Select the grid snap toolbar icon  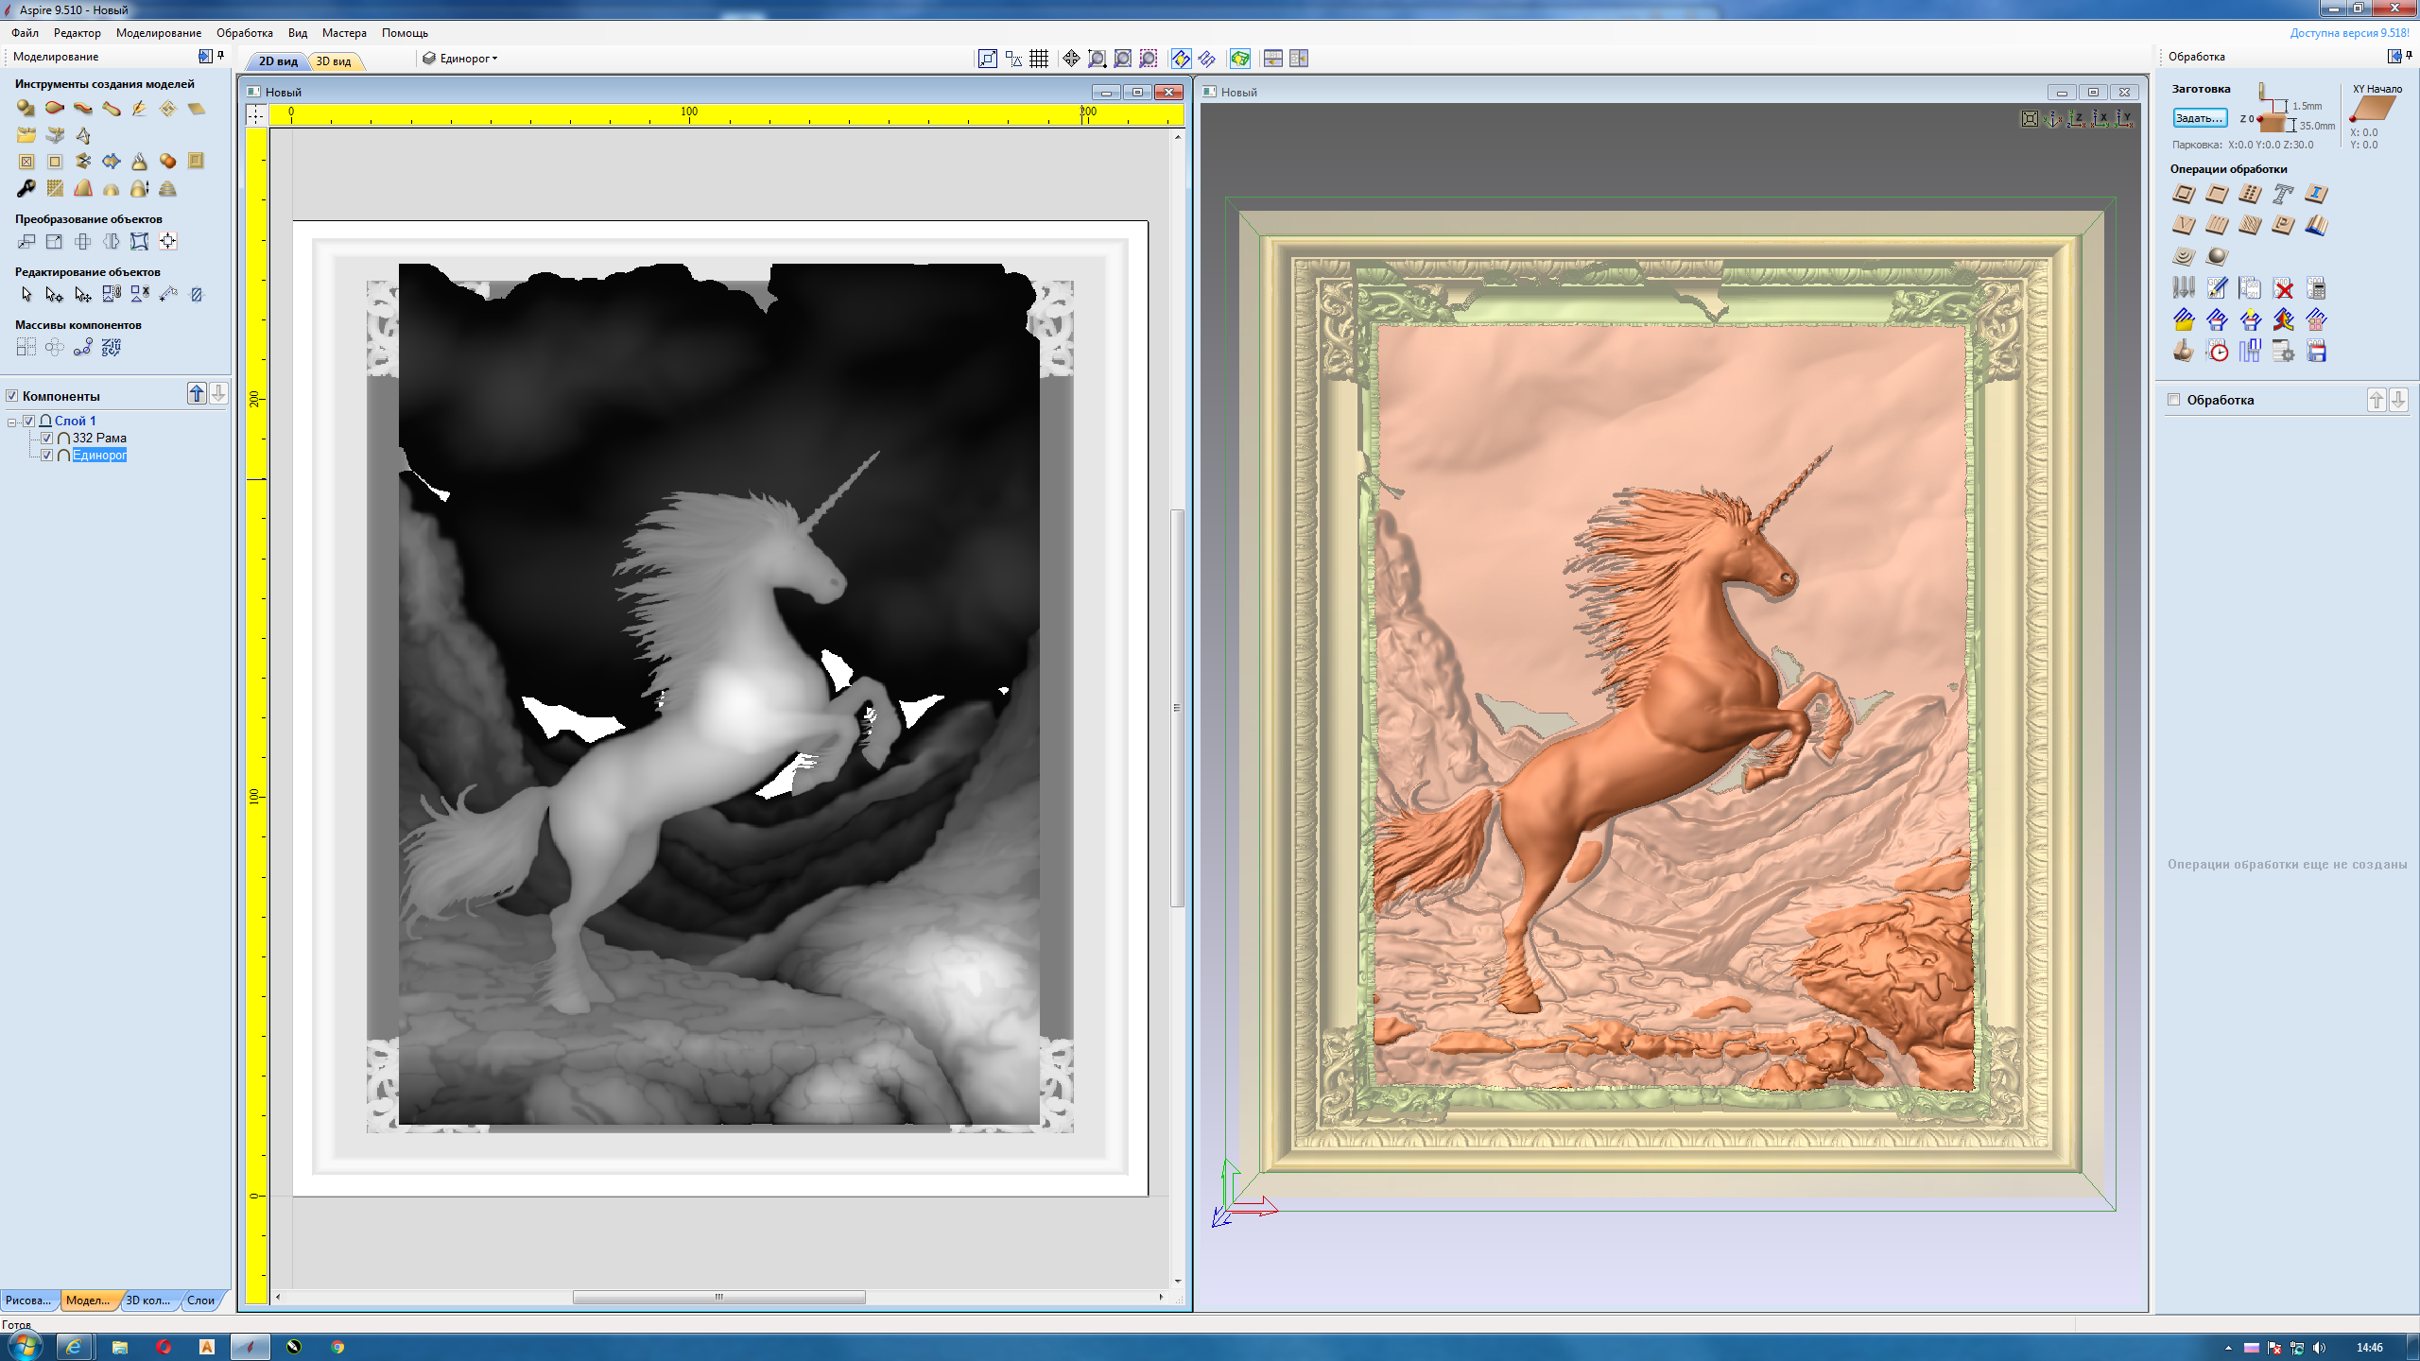pos(1039,59)
